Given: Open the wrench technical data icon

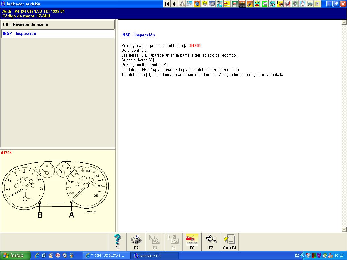Looking at the screenshot, I should (189, 4).
